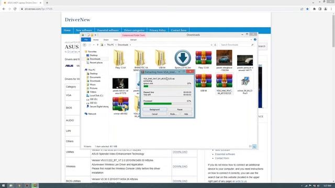This screenshot has height=188, width=335.
Task: Open Explorer Help question mark icon
Action: coord(255,40)
